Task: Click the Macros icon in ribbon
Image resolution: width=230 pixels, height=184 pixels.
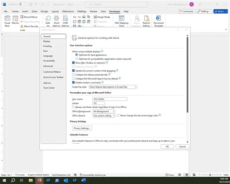Action: click(x=16, y=20)
